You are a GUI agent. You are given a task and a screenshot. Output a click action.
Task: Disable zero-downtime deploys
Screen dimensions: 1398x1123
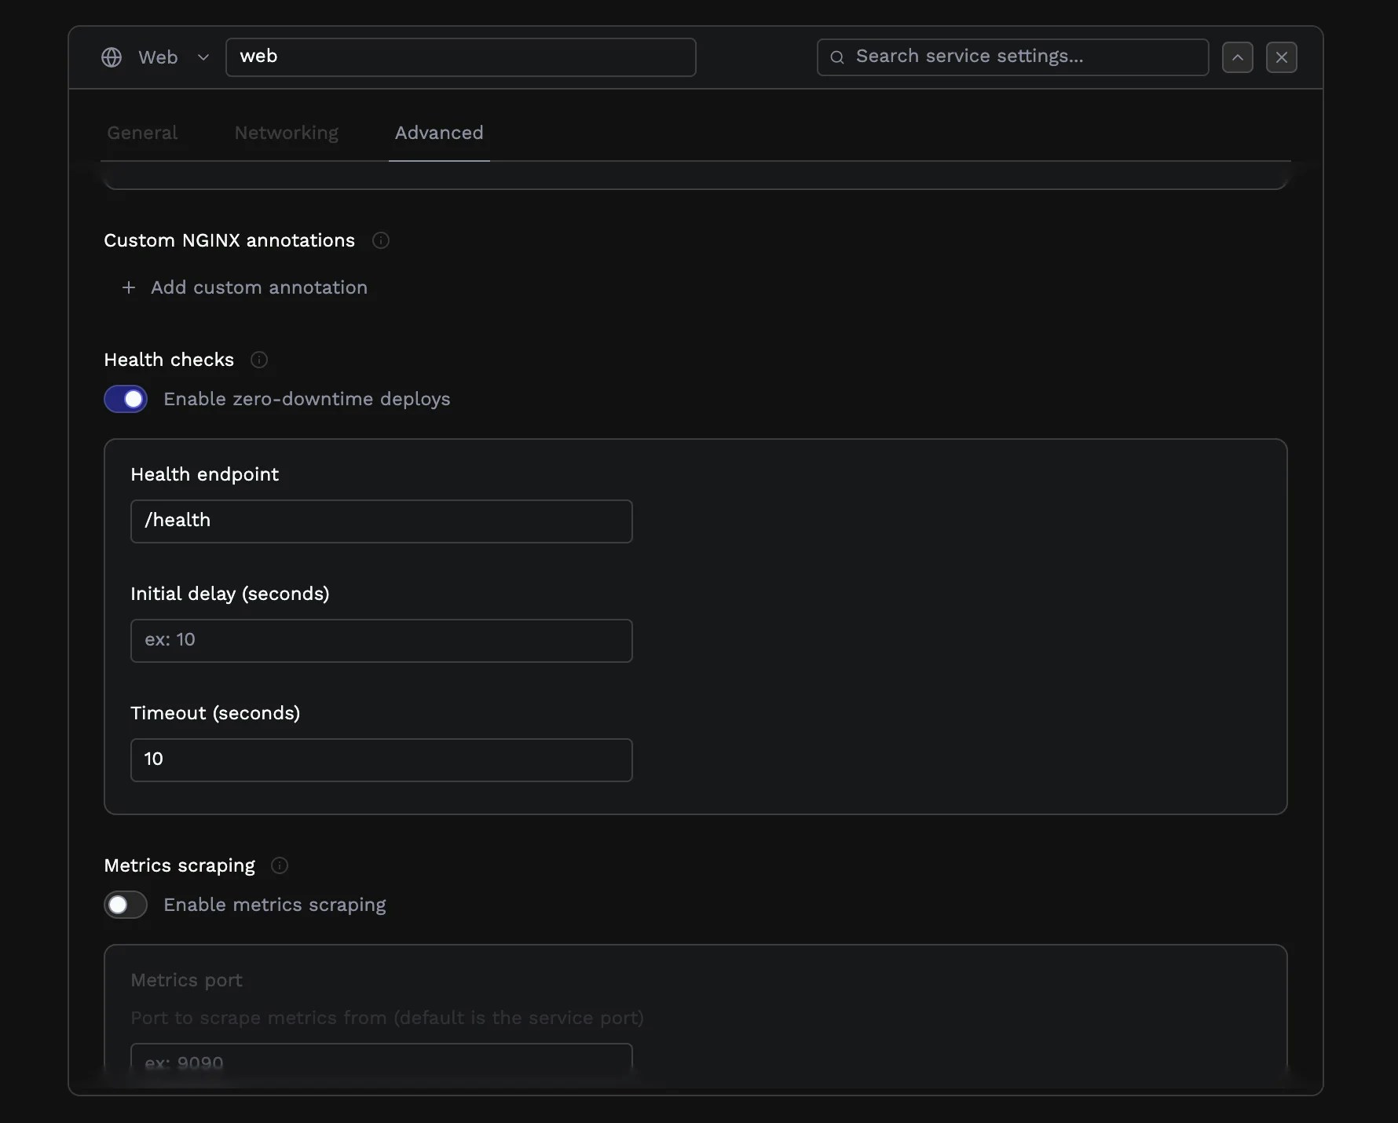[125, 399]
